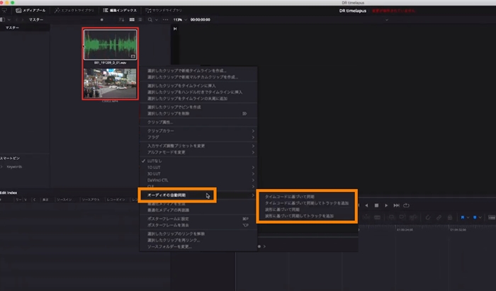Open the サウンドライブラリ panel

click(164, 11)
